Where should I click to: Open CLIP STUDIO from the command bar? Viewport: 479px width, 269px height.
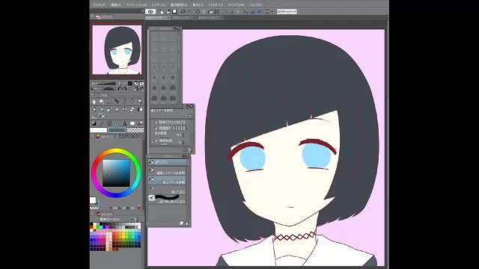pos(150,12)
